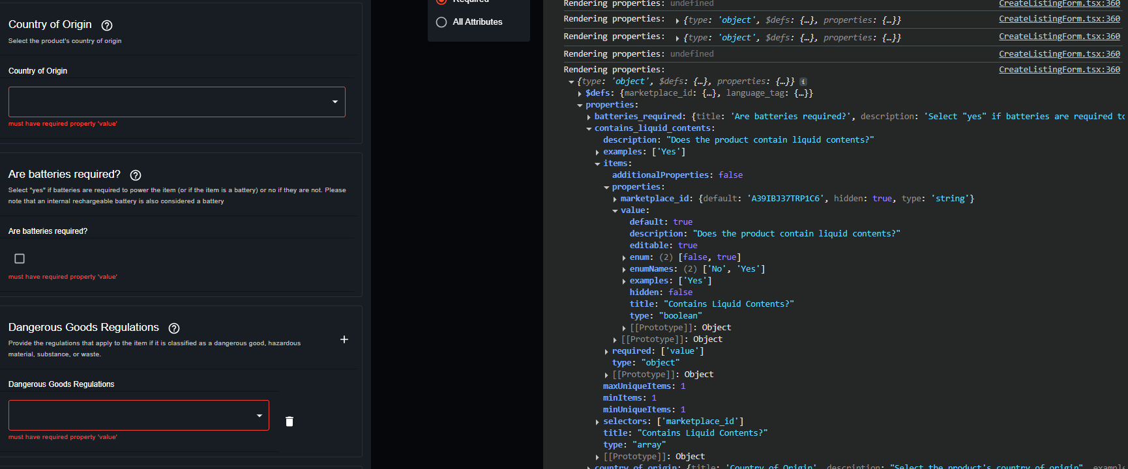The width and height of the screenshot is (1128, 469).
Task: Open the Country of Origin dropdown
Action: pos(177,102)
